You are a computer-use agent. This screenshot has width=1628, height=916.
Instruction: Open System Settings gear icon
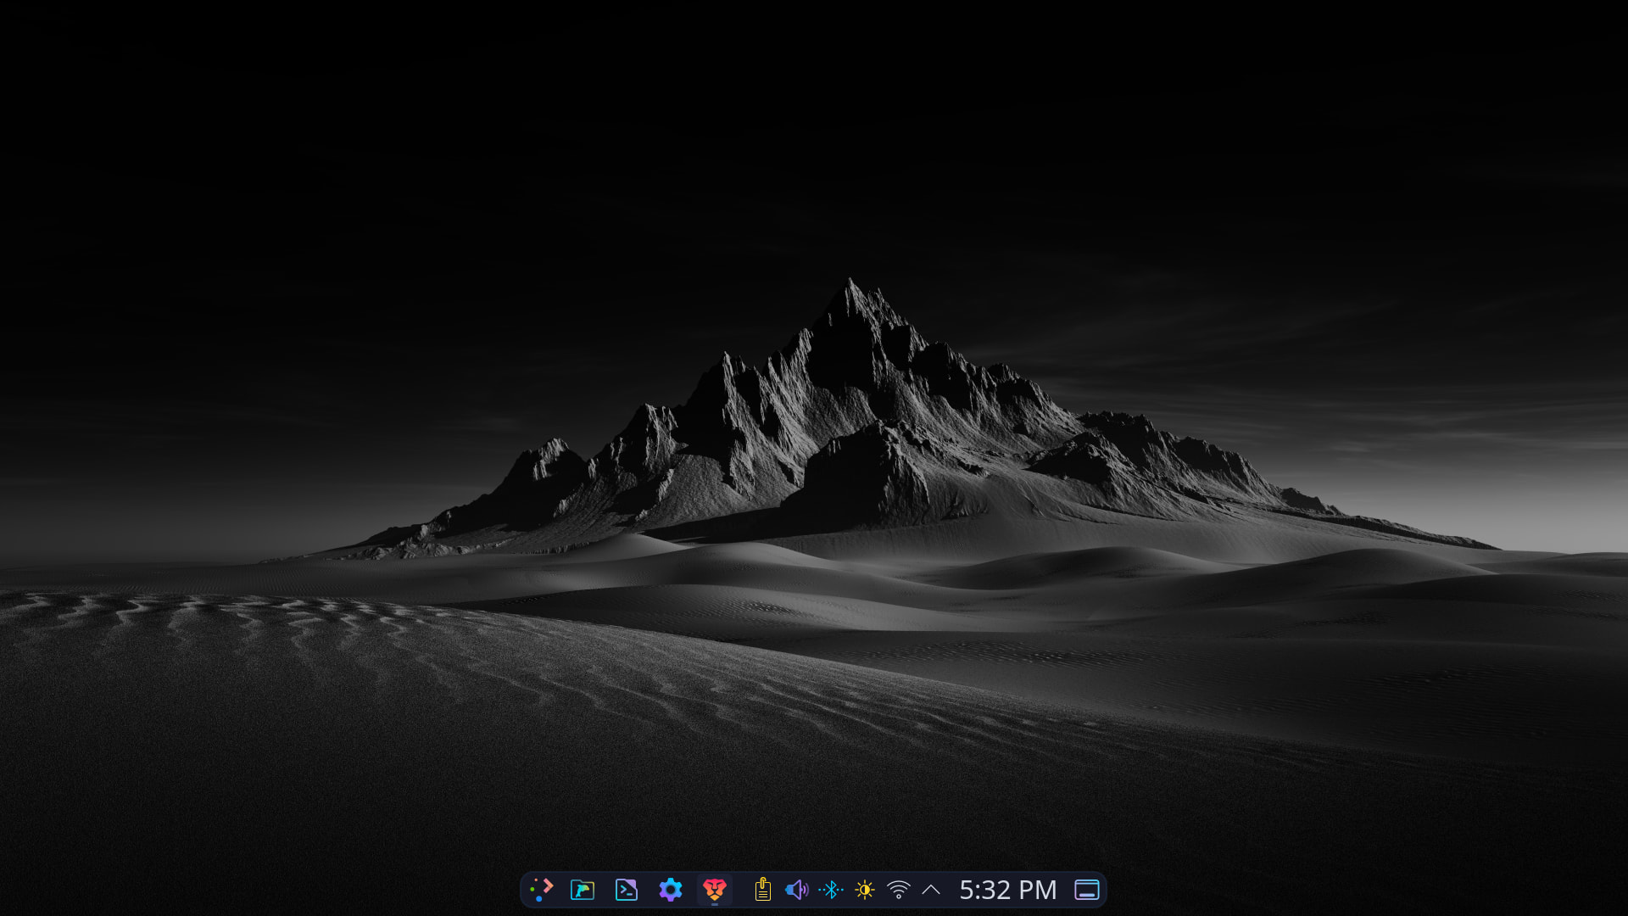671,890
